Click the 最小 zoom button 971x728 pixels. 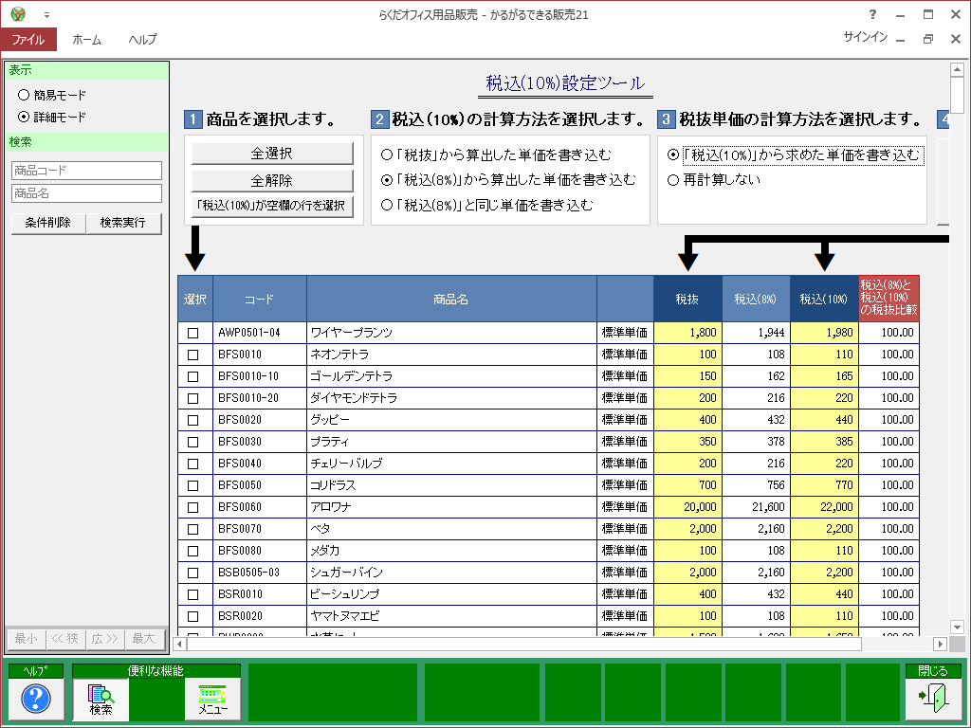tap(26, 638)
